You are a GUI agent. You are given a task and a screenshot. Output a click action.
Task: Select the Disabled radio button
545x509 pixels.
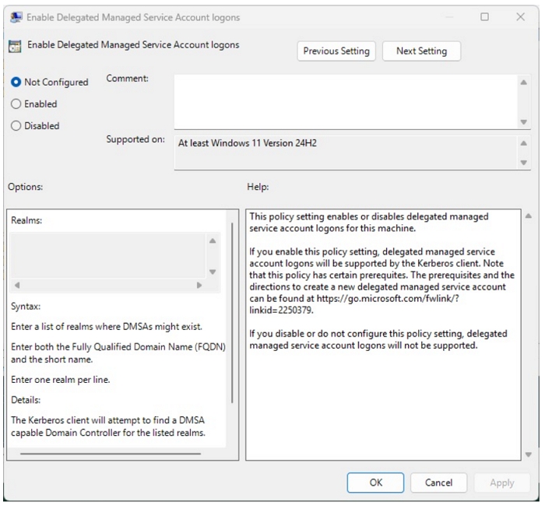[x=16, y=126]
